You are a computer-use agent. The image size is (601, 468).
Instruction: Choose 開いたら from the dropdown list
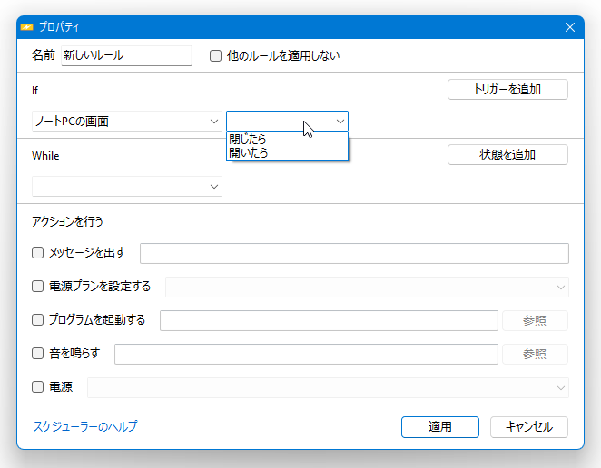pos(287,152)
